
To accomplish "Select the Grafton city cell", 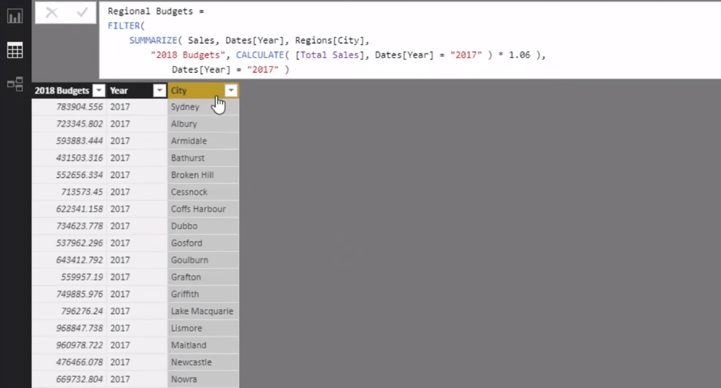I will click(x=203, y=277).
